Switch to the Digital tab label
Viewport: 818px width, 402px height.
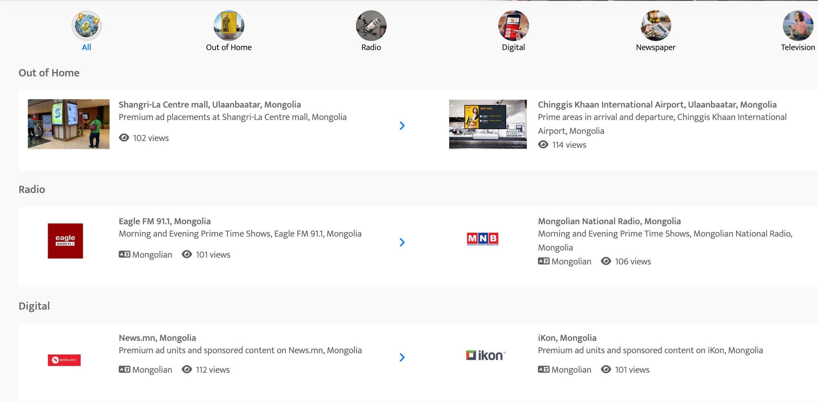[513, 47]
